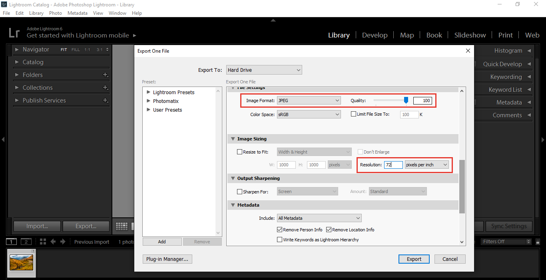Expand the Navigator panel

[x=17, y=50]
